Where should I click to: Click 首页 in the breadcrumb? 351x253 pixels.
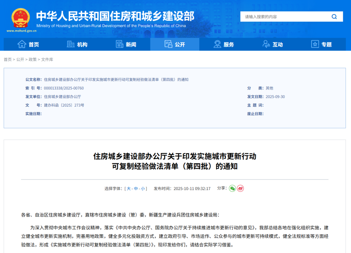pos(7,59)
